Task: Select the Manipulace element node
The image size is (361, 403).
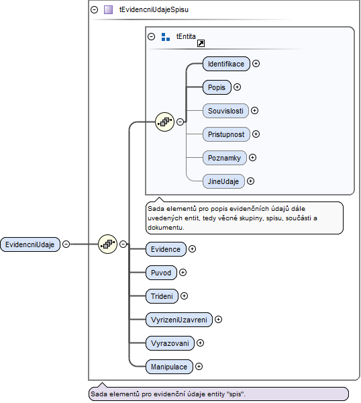Action: (169, 367)
